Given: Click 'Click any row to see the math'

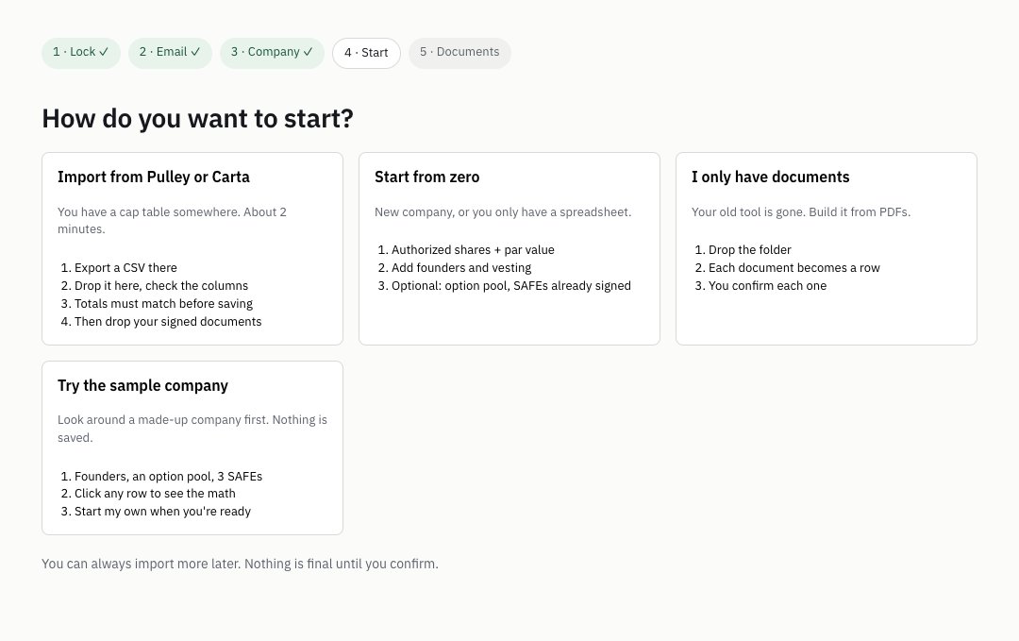Looking at the screenshot, I should pyautogui.click(x=155, y=494).
